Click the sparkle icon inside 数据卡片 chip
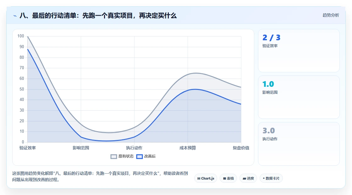The image size is (352, 195). [264, 178]
